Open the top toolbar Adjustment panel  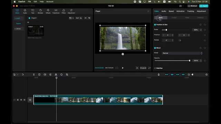(71, 11)
